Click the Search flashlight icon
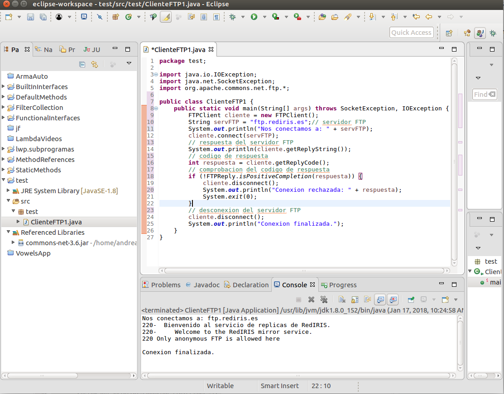Viewport: 504px width, 394px height. [347, 17]
